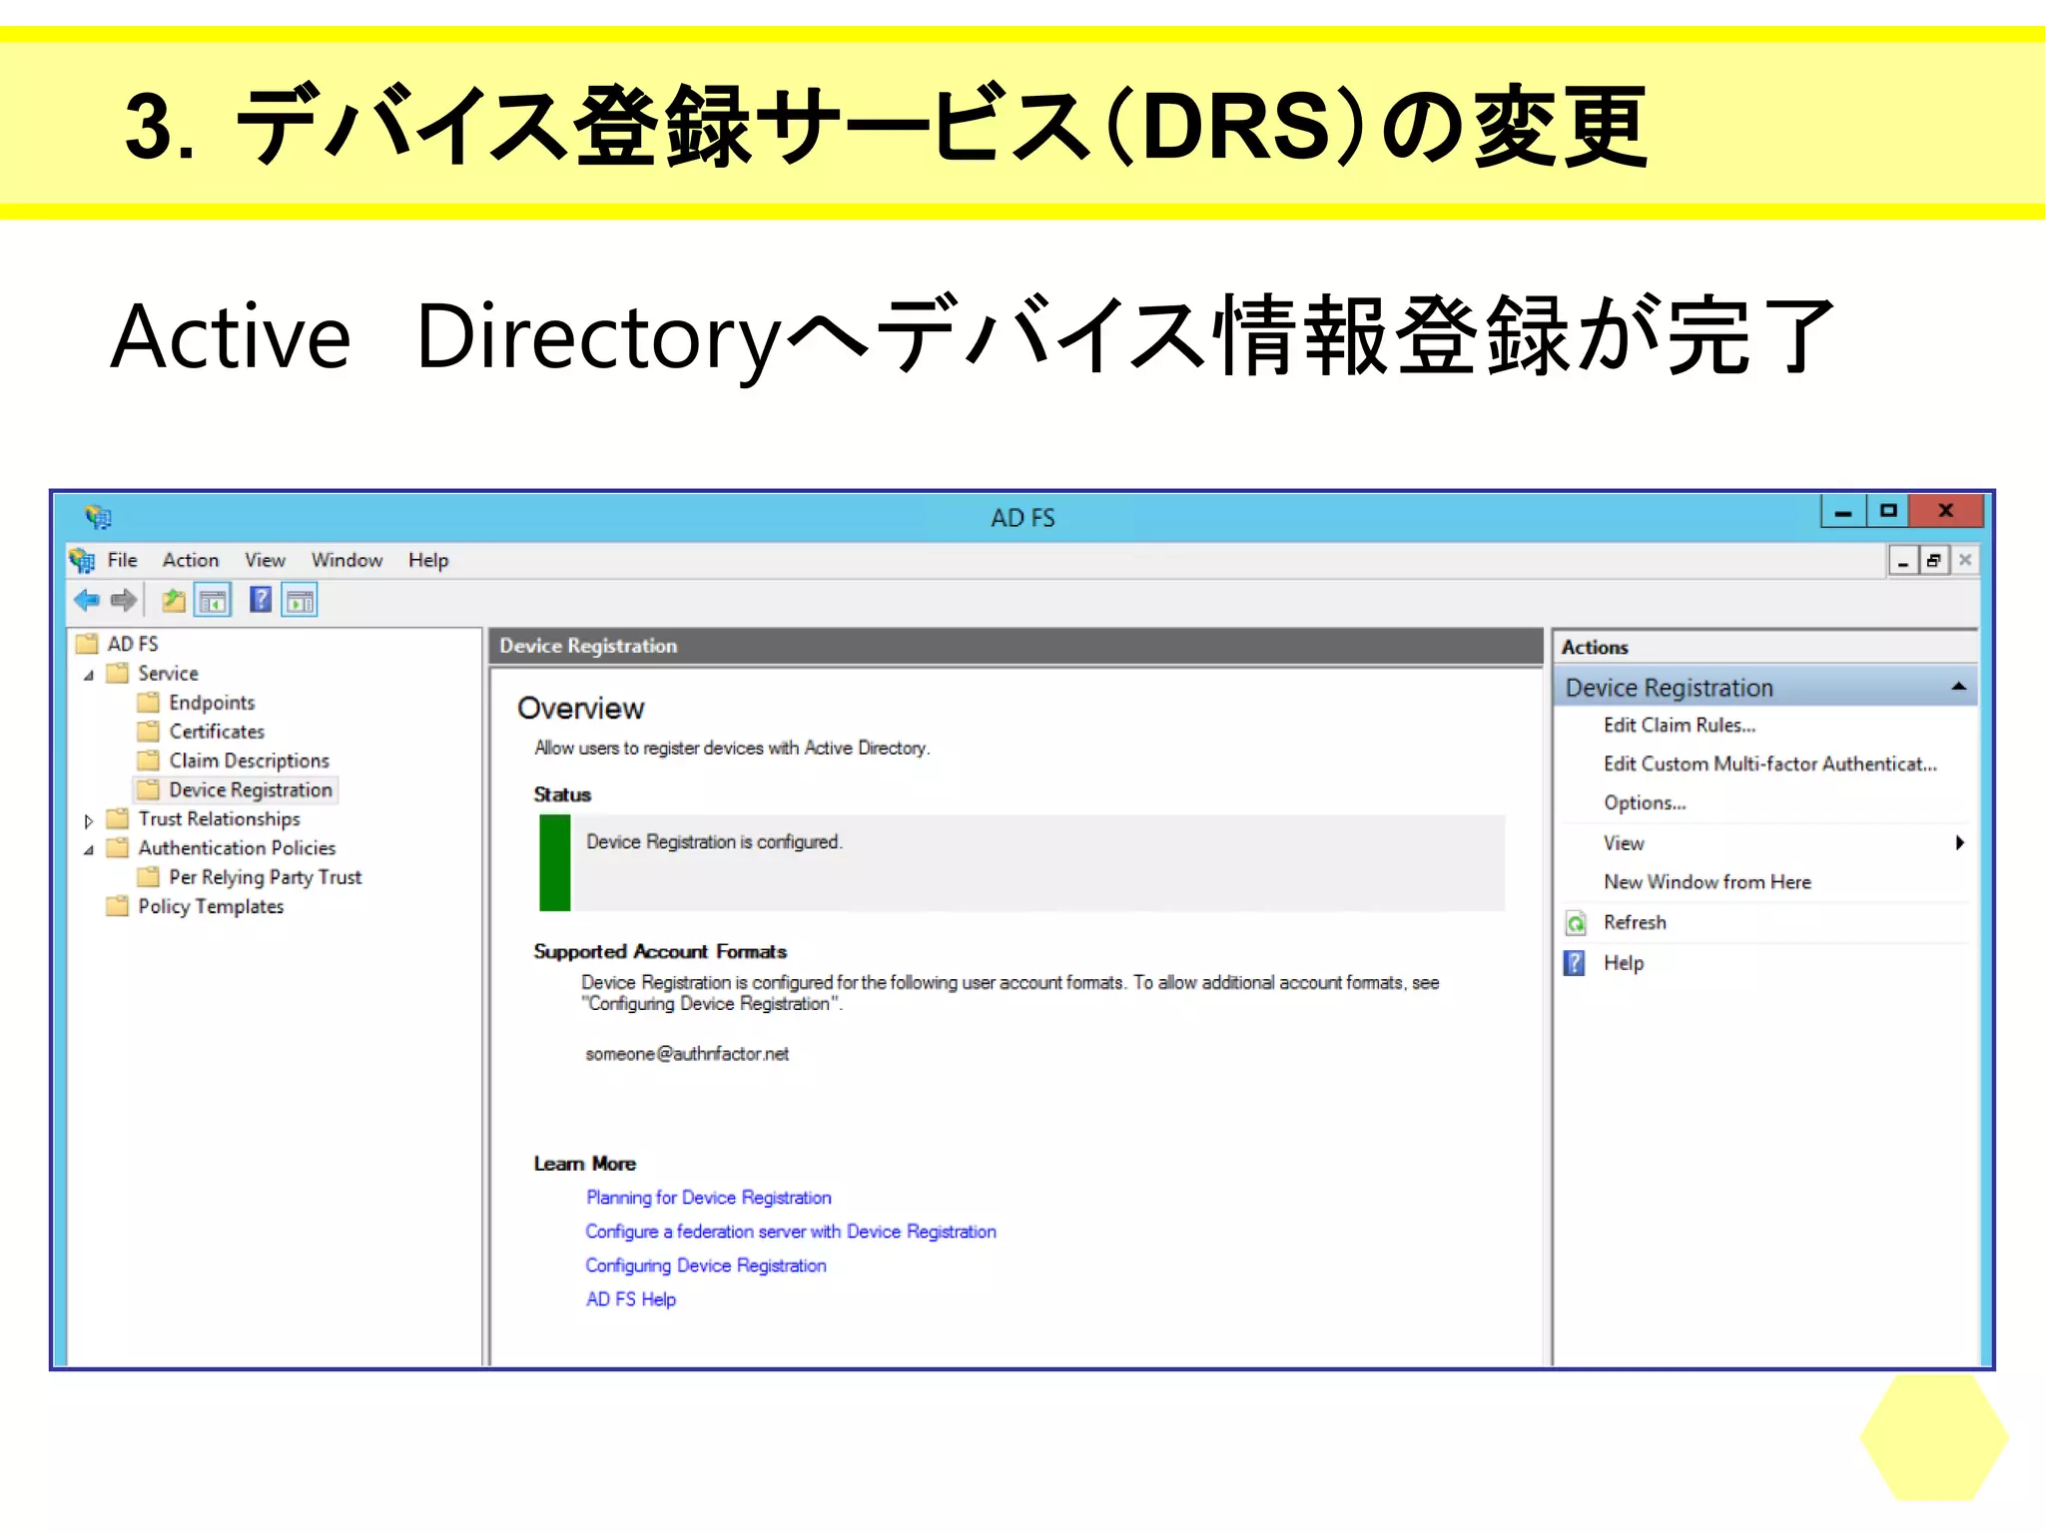The height and width of the screenshot is (1533, 2045).
Task: Open Configuring Device Registration link
Action: click(x=706, y=1266)
